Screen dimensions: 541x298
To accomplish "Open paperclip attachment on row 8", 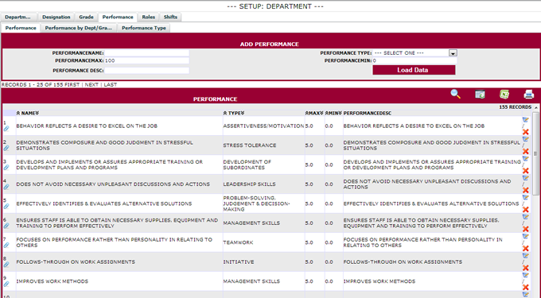I will [x=6, y=265].
